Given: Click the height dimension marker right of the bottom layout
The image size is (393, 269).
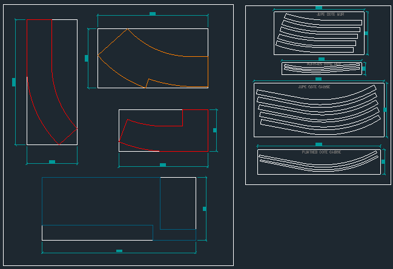Looking at the screenshot, I should [205, 209].
